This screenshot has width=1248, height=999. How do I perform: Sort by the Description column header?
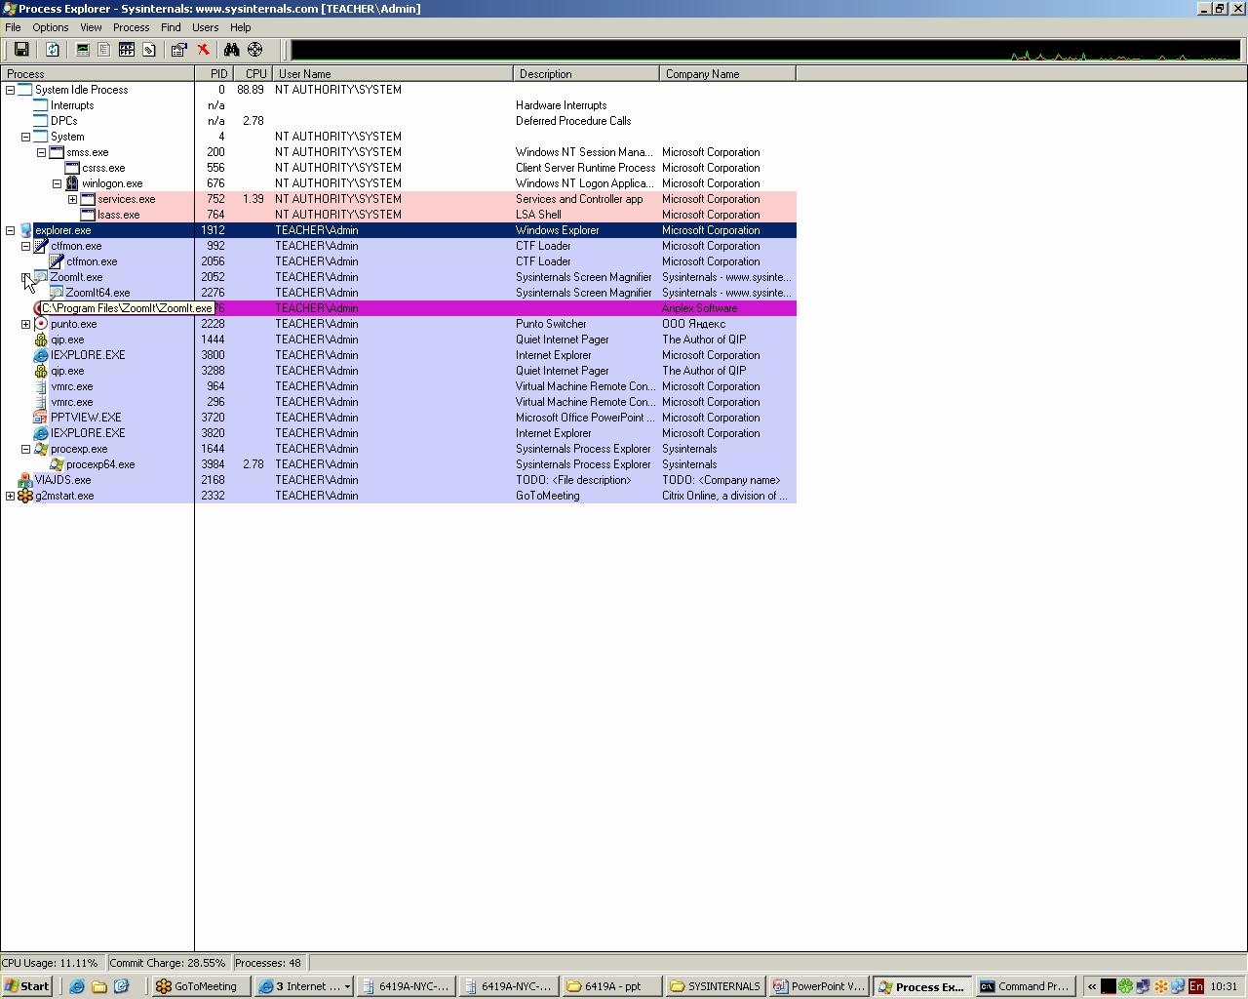(587, 74)
